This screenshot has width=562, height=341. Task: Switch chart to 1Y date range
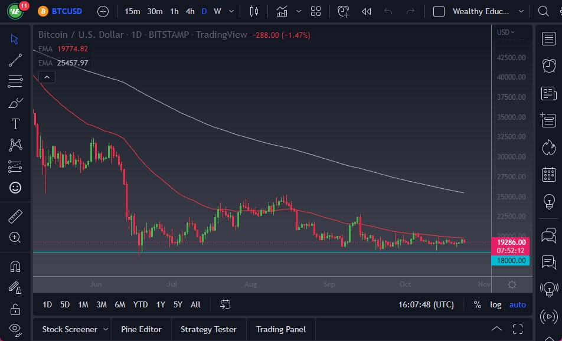pos(160,304)
